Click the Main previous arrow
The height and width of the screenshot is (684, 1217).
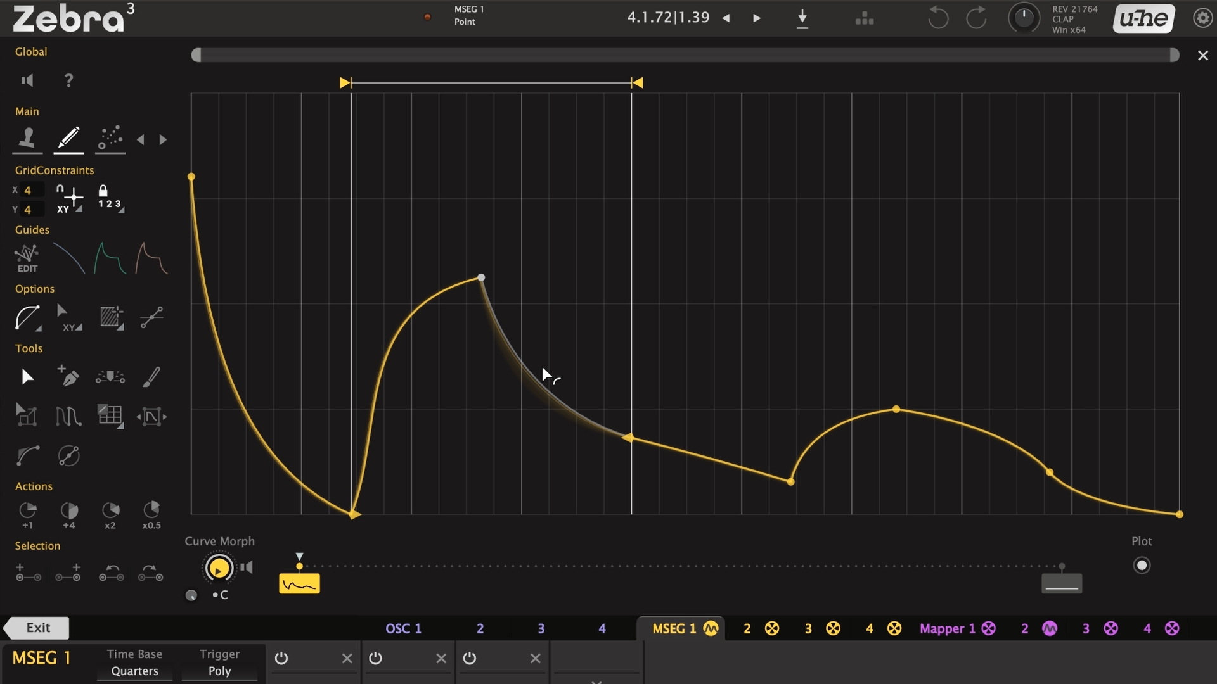point(141,139)
